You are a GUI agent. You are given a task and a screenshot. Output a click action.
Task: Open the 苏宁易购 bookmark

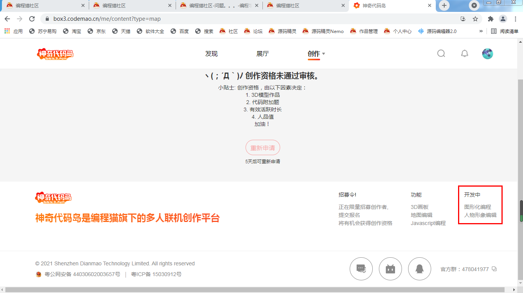coord(43,31)
